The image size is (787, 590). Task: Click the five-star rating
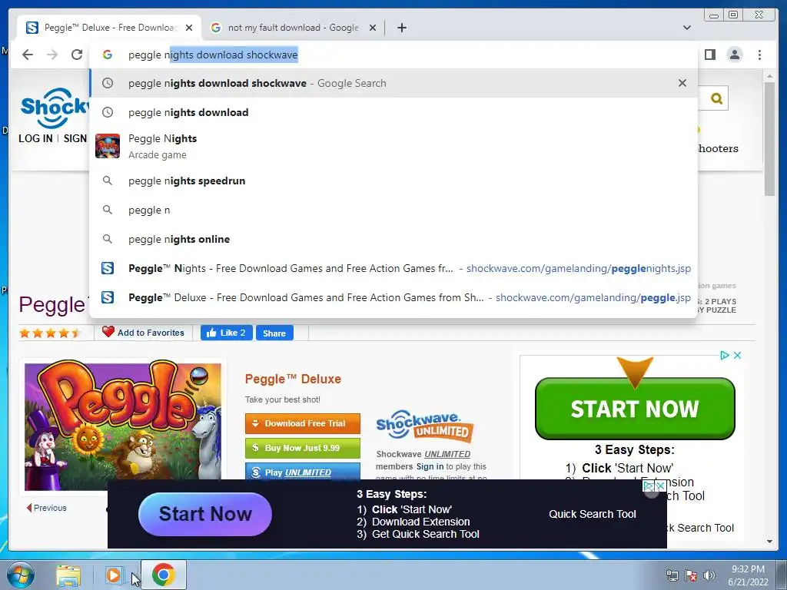[50, 333]
